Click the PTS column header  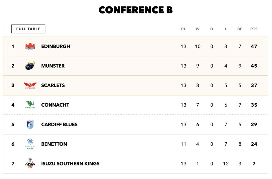(x=254, y=29)
